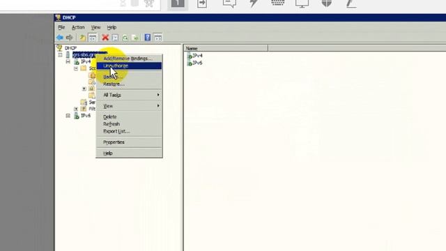This screenshot has width=446, height=251.
Task: Choose Restore from the context menu
Action: (129, 84)
